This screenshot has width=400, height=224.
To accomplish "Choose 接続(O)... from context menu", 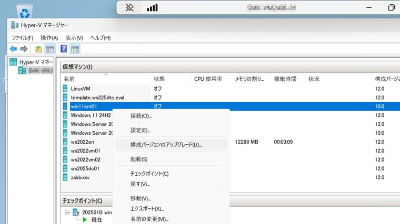I will click(171, 116).
